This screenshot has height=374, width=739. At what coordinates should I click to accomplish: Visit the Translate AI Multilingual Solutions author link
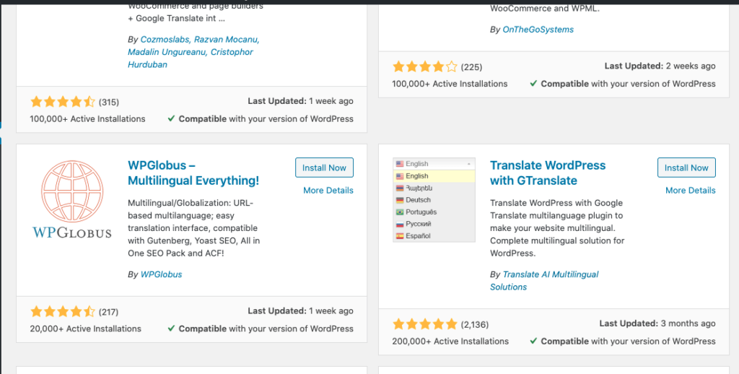click(544, 281)
